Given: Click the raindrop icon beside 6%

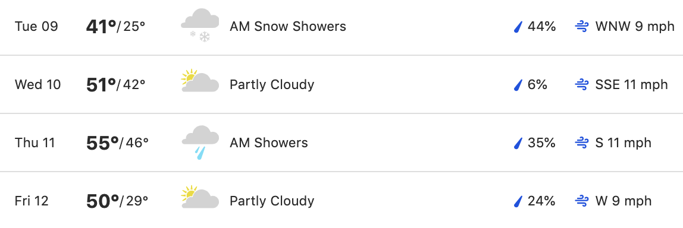Looking at the screenshot, I should pyautogui.click(x=518, y=85).
